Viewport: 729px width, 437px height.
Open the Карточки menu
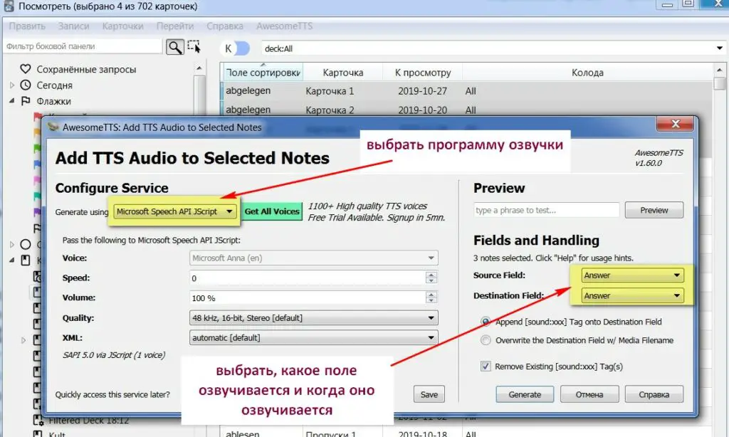[122, 26]
